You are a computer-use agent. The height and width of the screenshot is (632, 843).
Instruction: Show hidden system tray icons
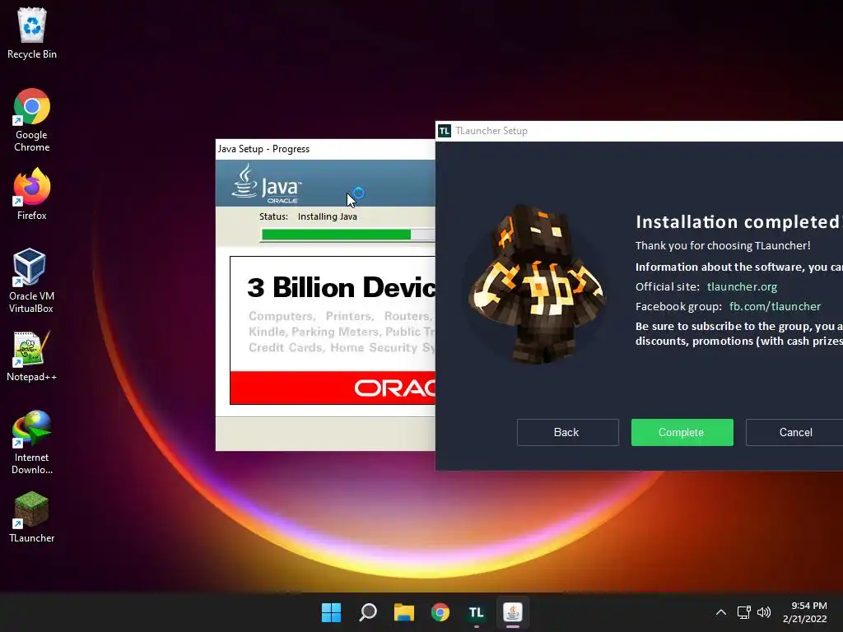coord(721,612)
